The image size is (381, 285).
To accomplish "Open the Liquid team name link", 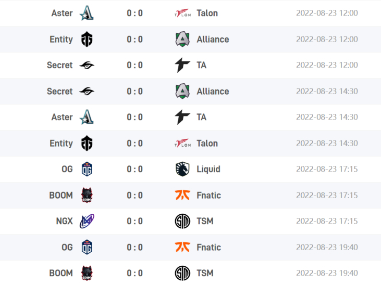I will click(208, 170).
